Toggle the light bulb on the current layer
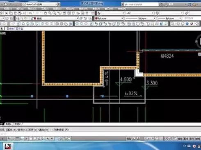This screenshot has height=150, width=201. tap(22, 18)
